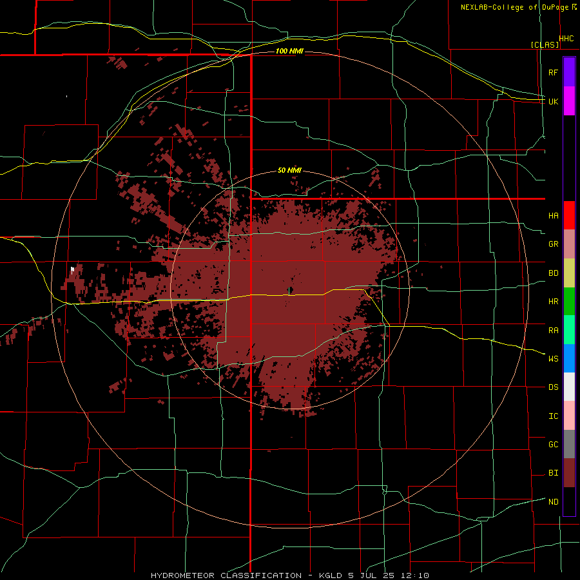Select the GC gray legend swatch
This screenshot has width=580, height=580.
tap(569, 444)
